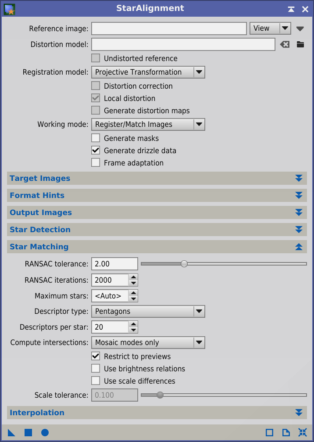The image size is (314, 442).
Task: Open the documentation page icon
Action: point(286,432)
